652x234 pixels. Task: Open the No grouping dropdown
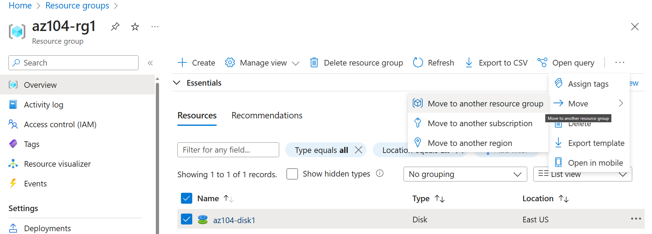tap(465, 174)
